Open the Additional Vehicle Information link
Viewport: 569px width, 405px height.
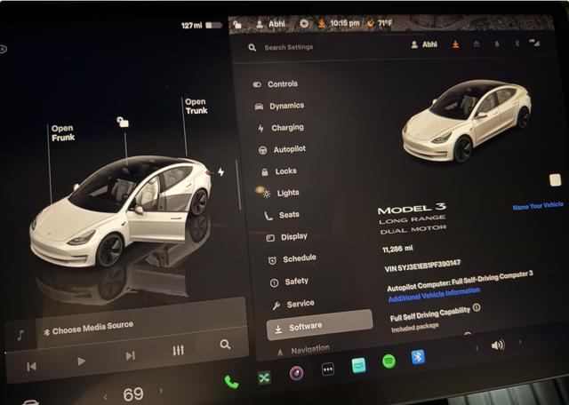click(x=434, y=294)
